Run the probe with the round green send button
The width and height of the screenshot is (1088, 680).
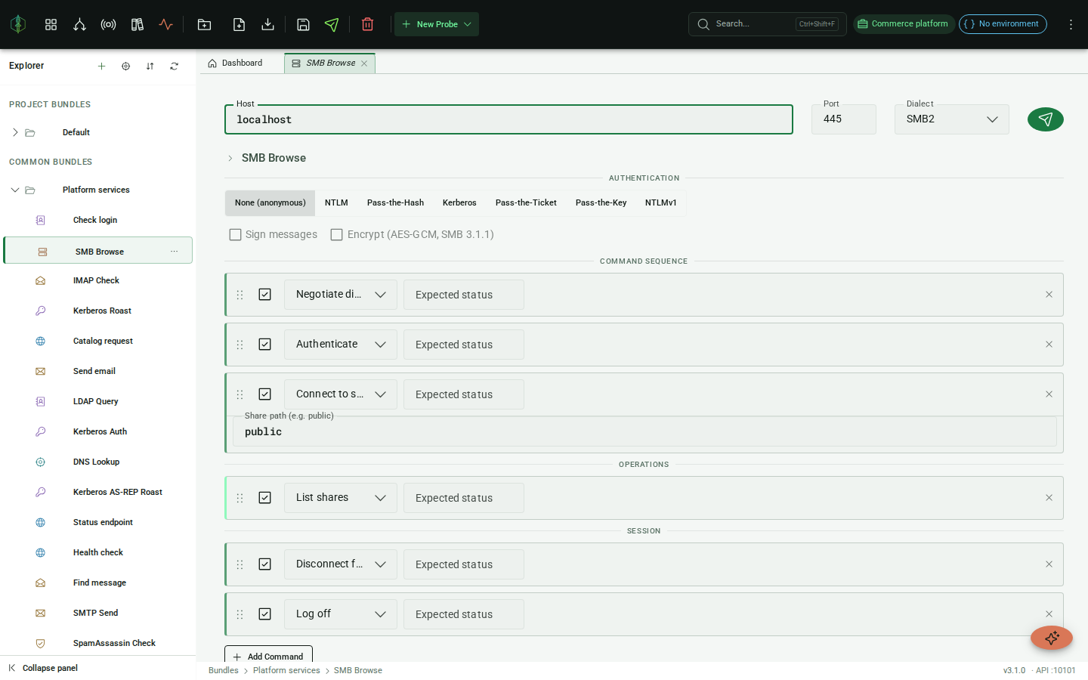1046,119
